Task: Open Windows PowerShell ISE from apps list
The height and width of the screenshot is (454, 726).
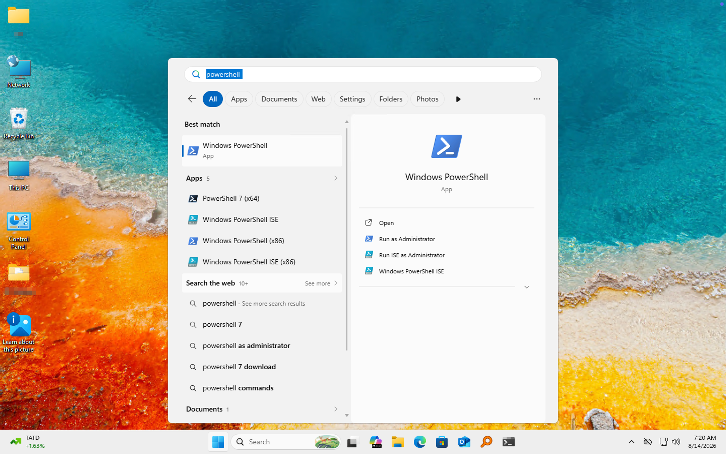Action: click(x=262, y=219)
